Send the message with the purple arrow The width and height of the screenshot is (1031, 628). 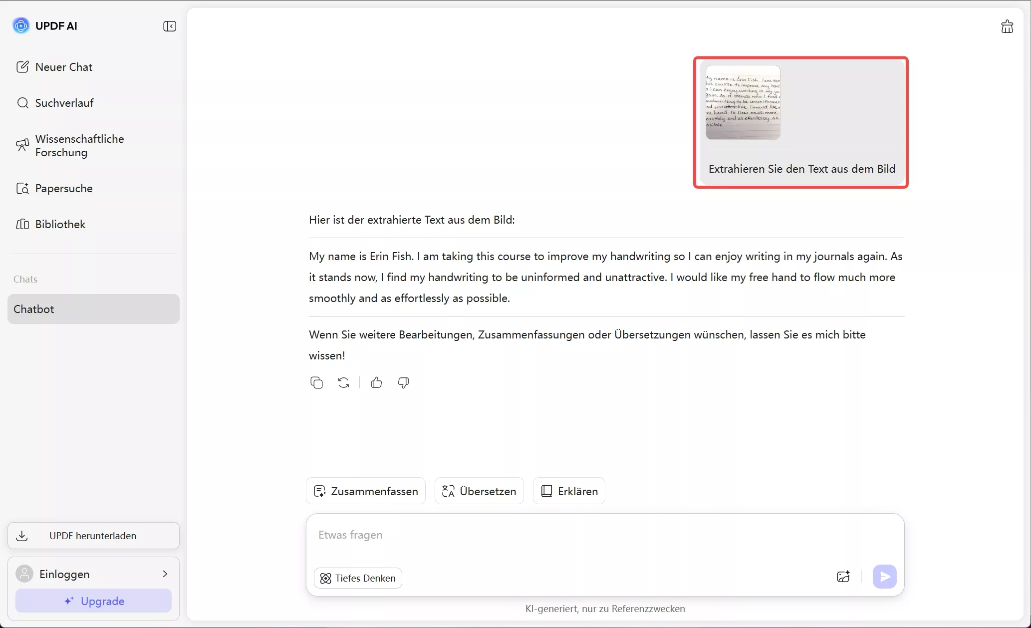pyautogui.click(x=884, y=577)
